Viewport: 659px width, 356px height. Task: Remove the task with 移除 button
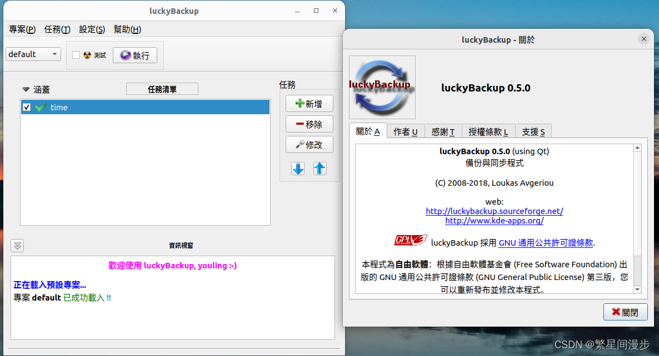[x=309, y=124]
